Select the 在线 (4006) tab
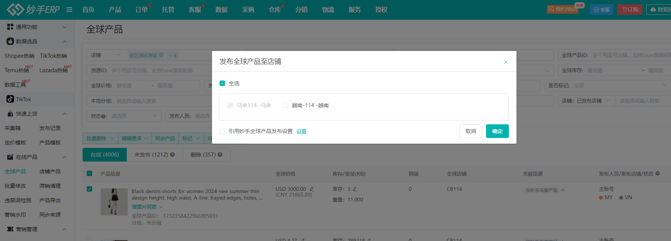This screenshot has width=671, height=241. point(105,155)
